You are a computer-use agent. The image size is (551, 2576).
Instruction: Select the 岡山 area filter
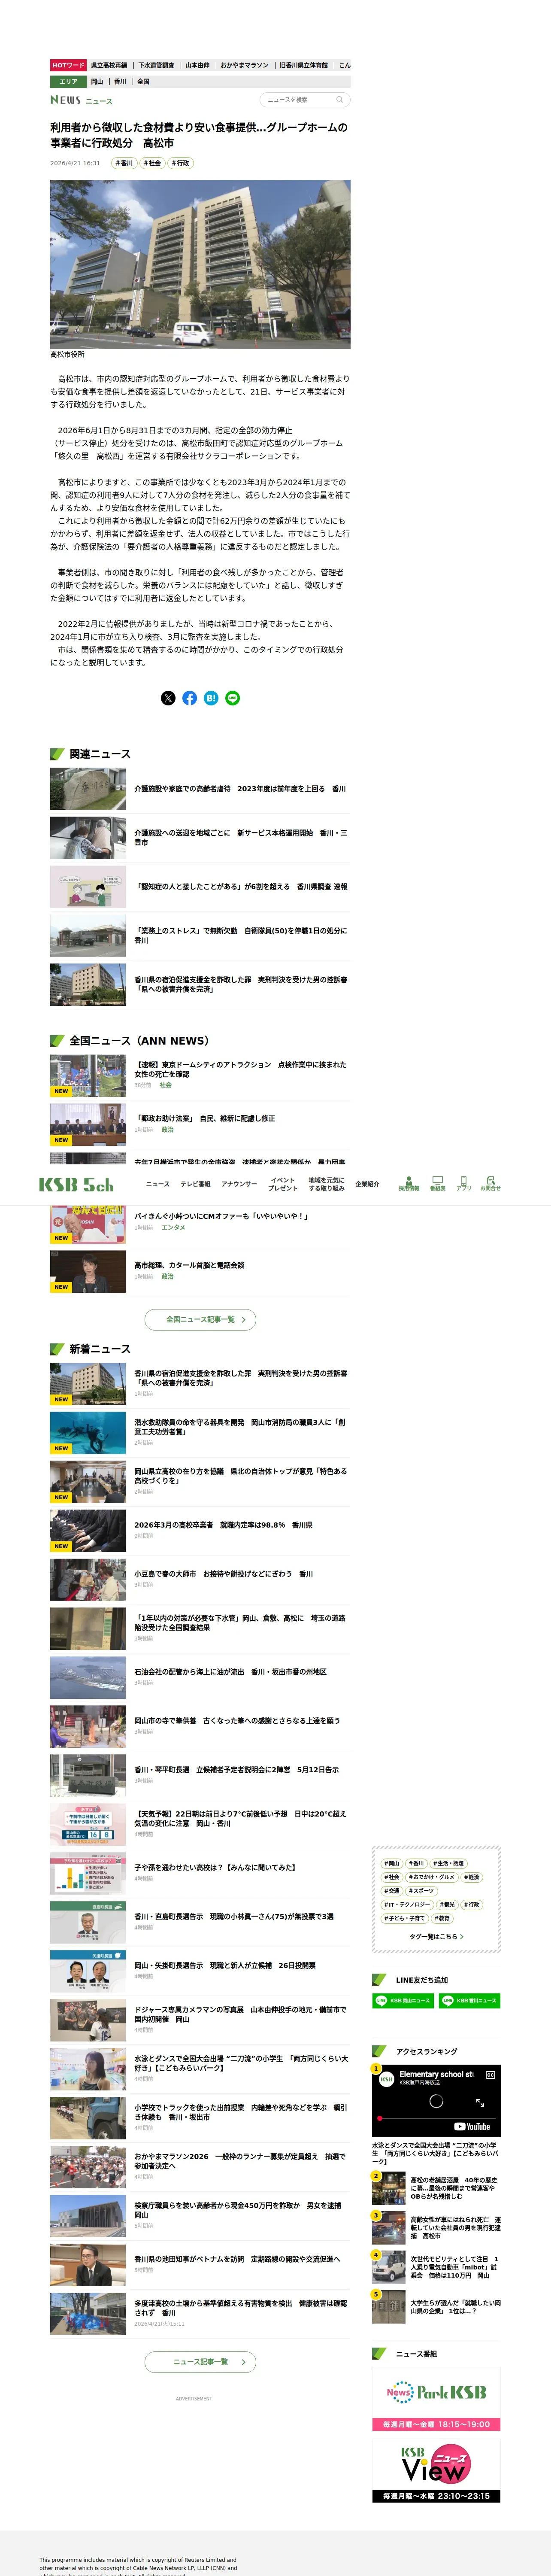[x=97, y=82]
